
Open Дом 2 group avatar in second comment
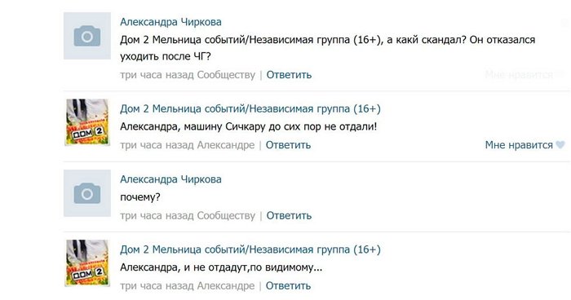click(87, 122)
